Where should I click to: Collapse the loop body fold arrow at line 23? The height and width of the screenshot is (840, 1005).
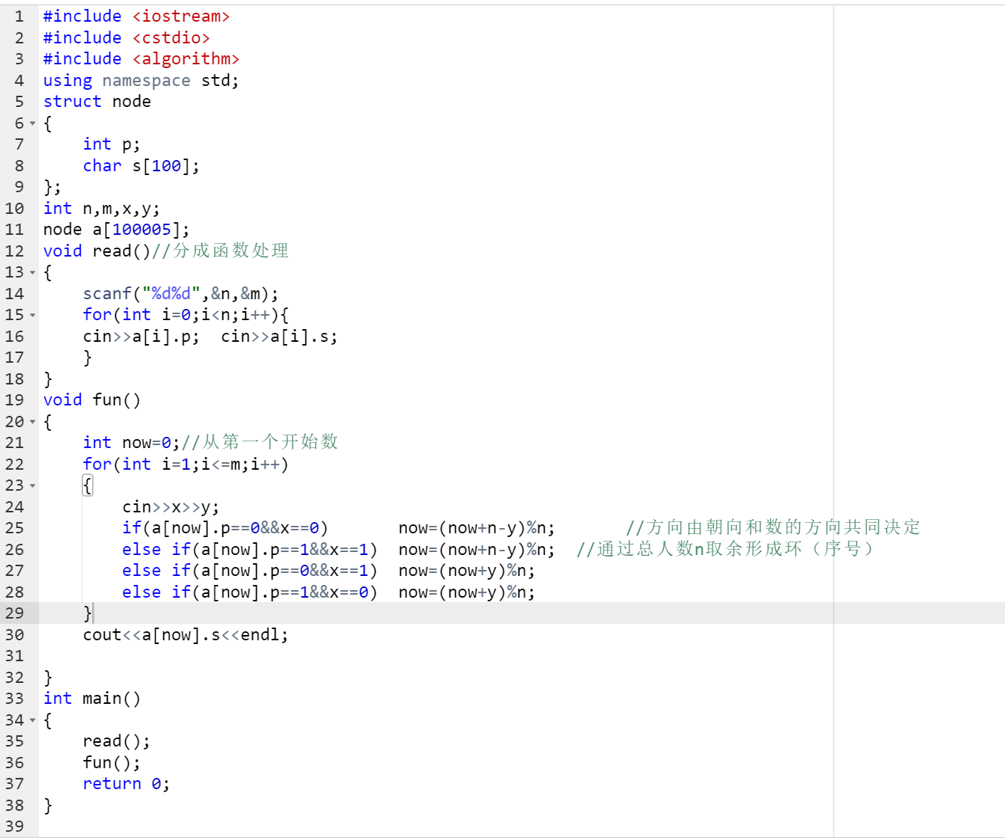32,485
